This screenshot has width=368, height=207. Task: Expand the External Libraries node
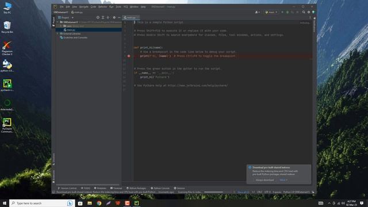pos(57,33)
